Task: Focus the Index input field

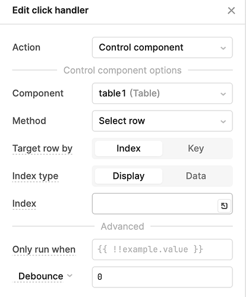Action: (x=155, y=204)
